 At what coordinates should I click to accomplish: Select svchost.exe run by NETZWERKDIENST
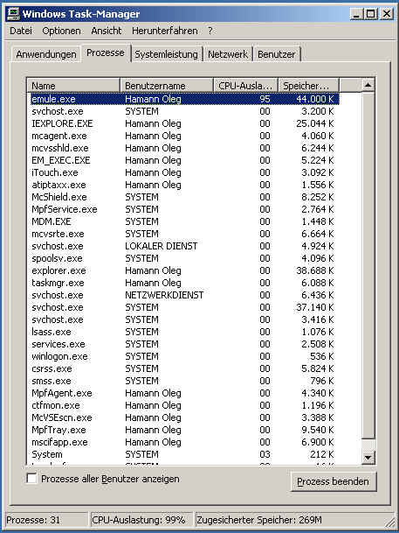(x=183, y=295)
